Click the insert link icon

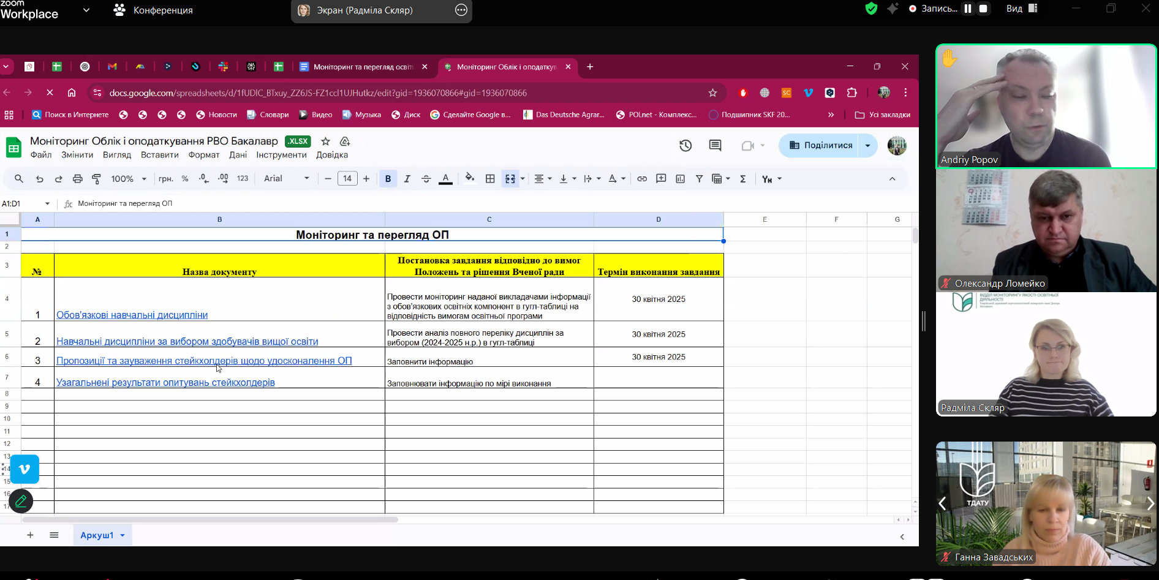click(642, 179)
